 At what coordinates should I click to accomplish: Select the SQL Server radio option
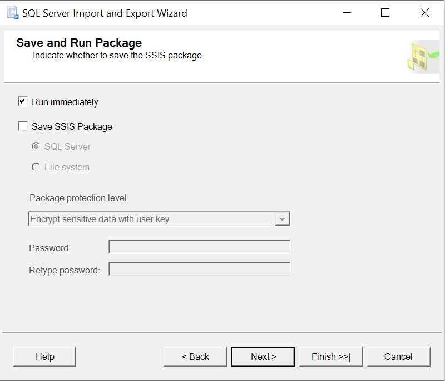coord(36,146)
